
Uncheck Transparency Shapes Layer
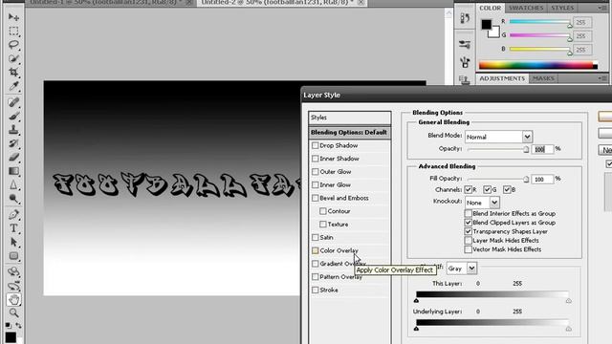click(468, 231)
